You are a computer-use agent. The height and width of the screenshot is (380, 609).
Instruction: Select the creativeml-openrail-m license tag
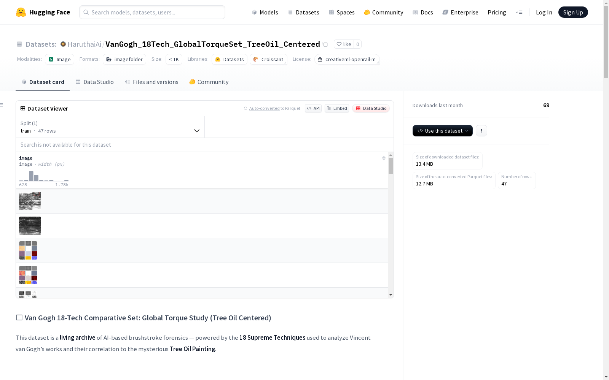pyautogui.click(x=347, y=59)
